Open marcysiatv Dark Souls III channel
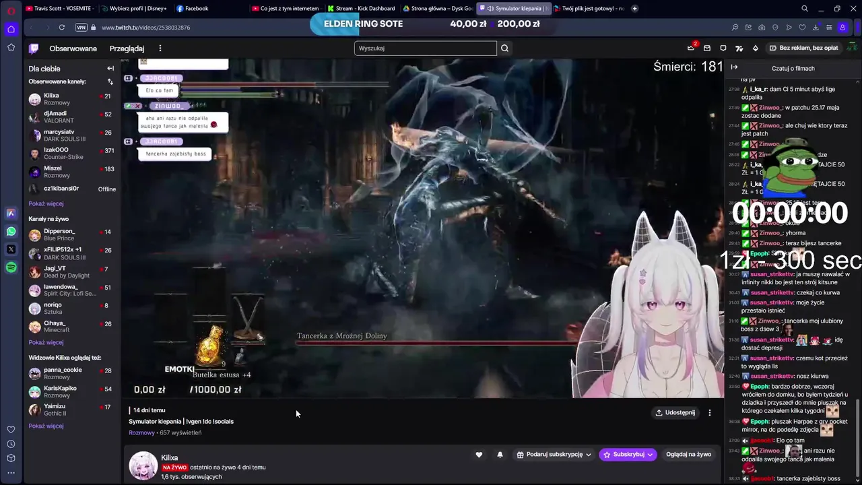 click(72, 135)
